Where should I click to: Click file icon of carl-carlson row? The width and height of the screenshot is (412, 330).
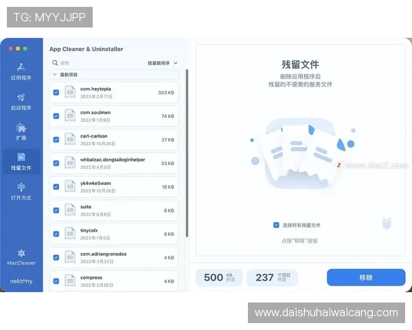click(x=70, y=140)
